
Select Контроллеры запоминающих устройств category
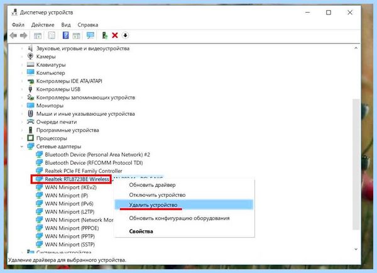(85, 97)
